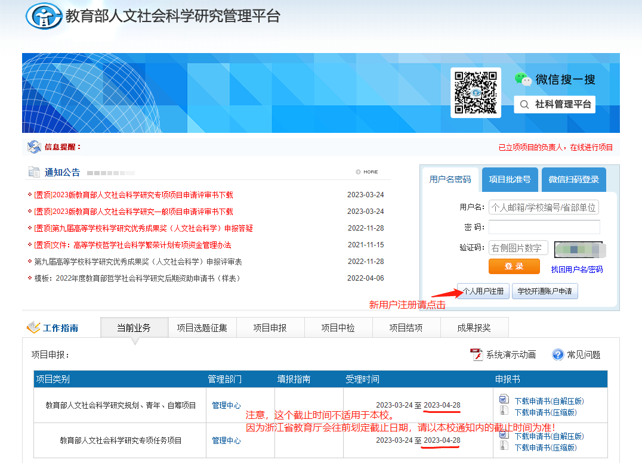Click the green WeChat icon

click(523, 79)
